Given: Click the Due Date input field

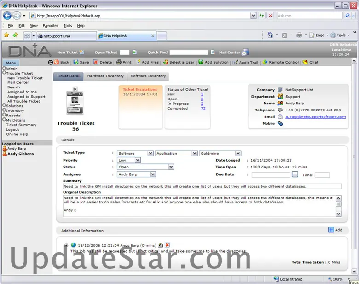Looking at the screenshot, I should tap(271, 175).
